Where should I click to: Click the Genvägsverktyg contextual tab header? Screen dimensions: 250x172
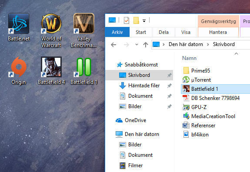[x=218, y=21]
